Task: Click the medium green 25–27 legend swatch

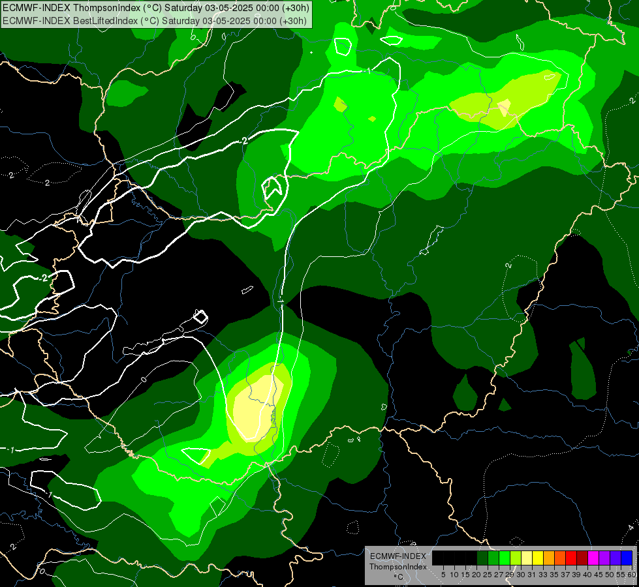Action: tap(493, 558)
